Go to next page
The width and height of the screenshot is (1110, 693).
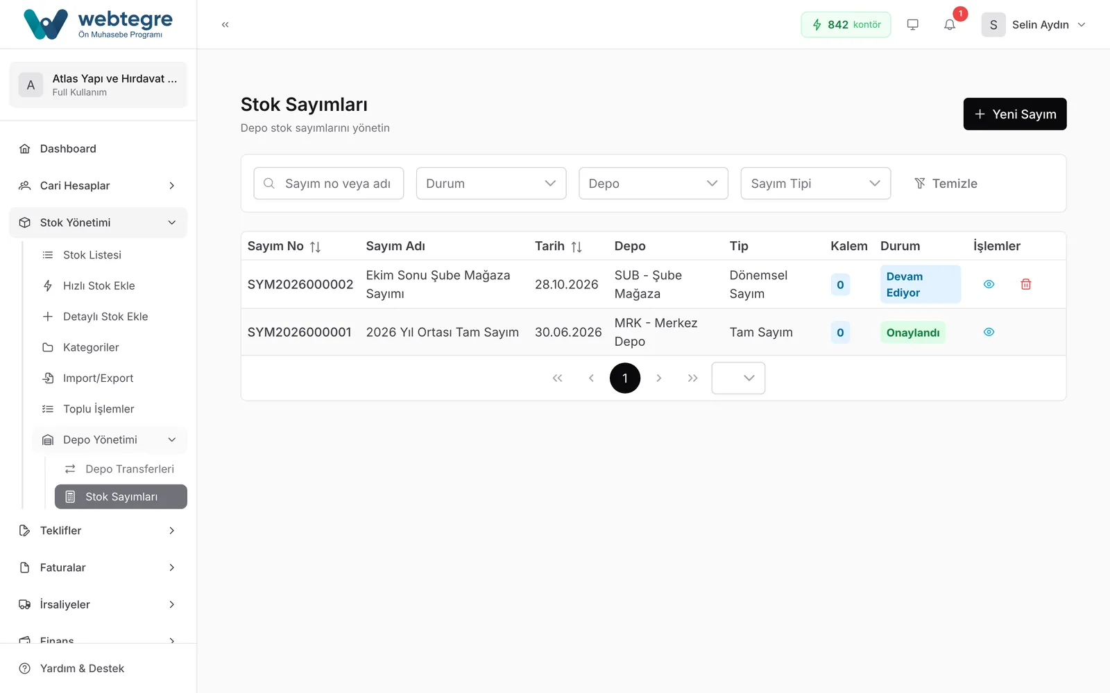659,378
